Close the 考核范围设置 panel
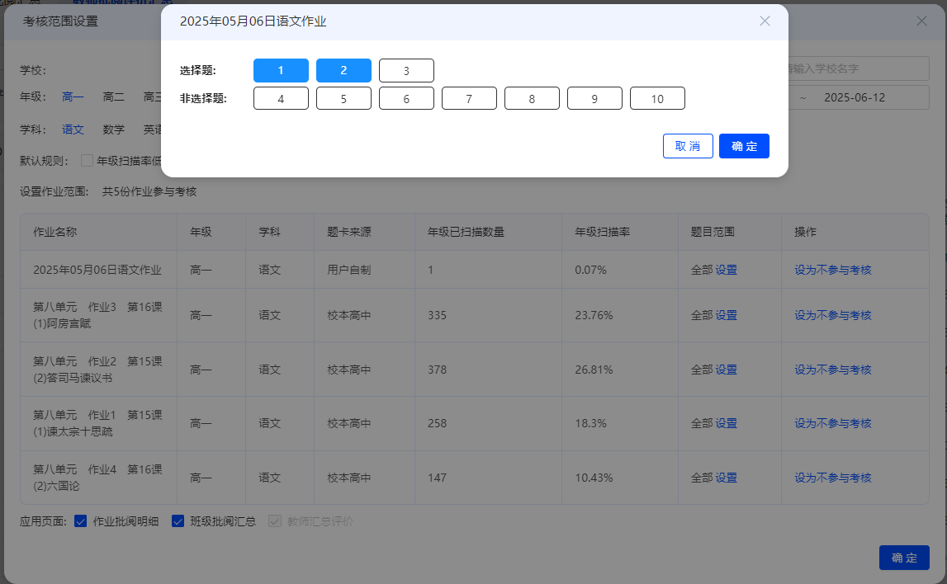947x584 pixels. click(921, 21)
